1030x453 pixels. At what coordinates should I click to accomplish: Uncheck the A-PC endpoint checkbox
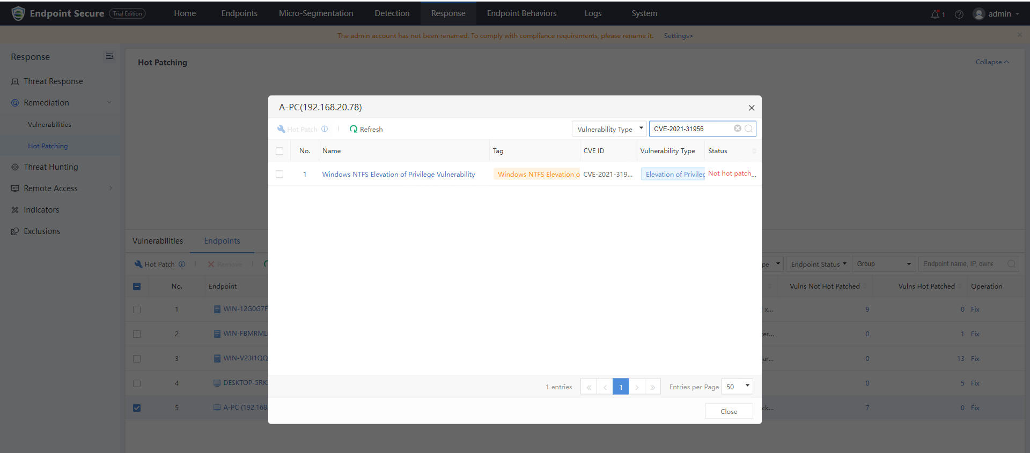coord(137,408)
